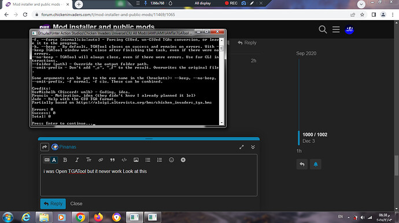Go back in Chrome
Image resolution: width=399 pixels, height=223 pixels.
[x=6, y=15]
